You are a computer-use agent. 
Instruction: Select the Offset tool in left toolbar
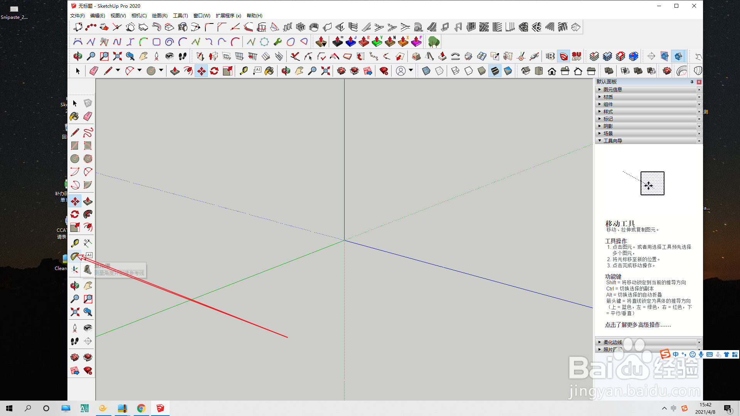pyautogui.click(x=88, y=227)
